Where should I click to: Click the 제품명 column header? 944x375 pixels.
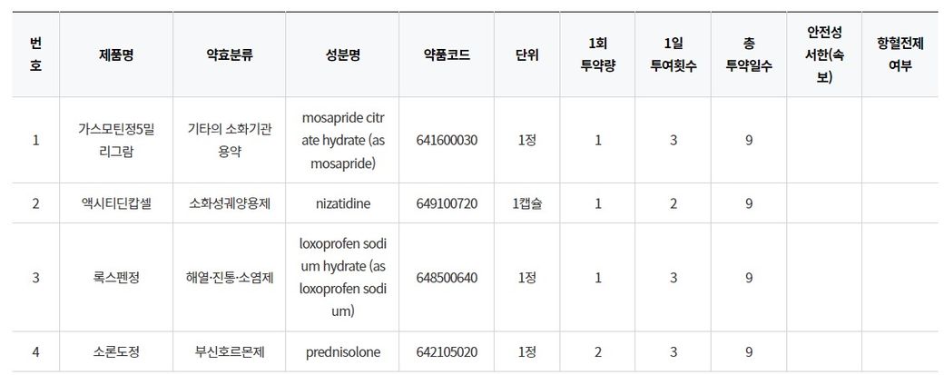coord(116,54)
